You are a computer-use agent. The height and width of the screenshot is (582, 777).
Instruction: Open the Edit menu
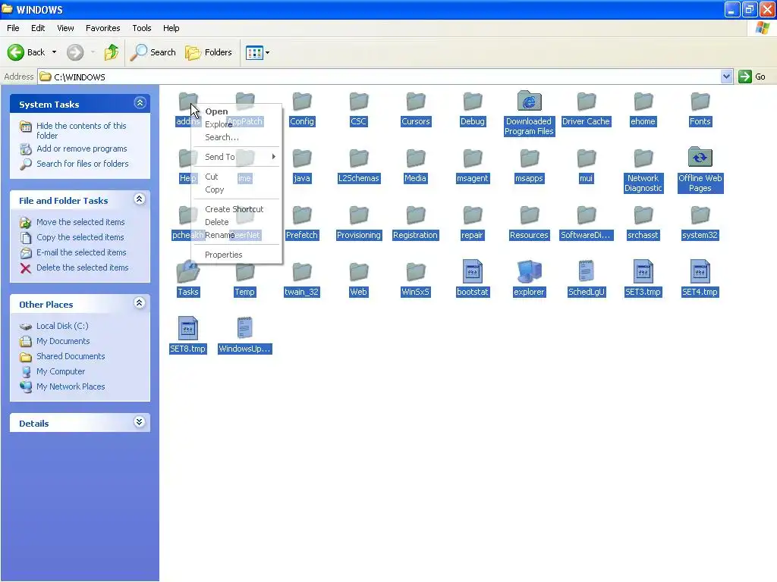pyautogui.click(x=38, y=28)
